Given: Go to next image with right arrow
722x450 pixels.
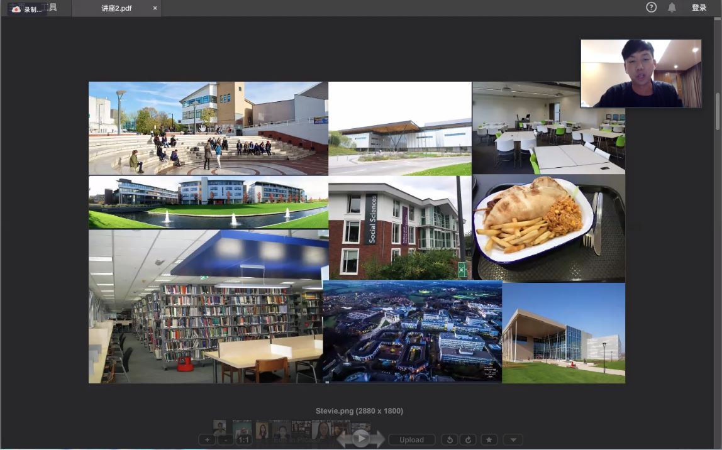Looking at the screenshot, I should pyautogui.click(x=378, y=439).
